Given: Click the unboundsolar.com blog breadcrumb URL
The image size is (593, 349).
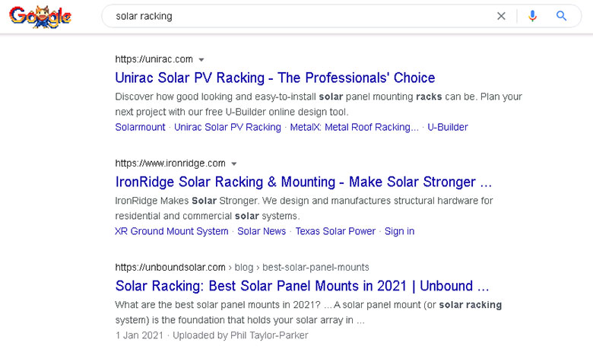Looking at the screenshot, I should click(x=242, y=267).
